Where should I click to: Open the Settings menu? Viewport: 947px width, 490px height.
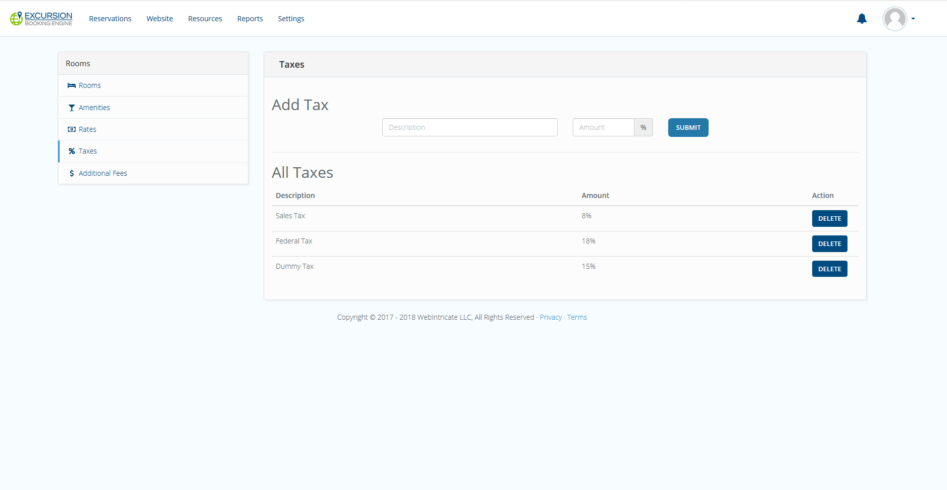[291, 19]
